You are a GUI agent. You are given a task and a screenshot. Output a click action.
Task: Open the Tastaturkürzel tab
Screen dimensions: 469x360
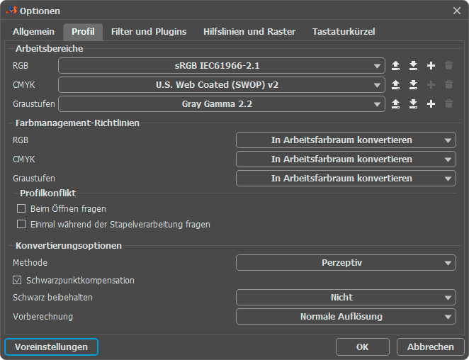344,32
